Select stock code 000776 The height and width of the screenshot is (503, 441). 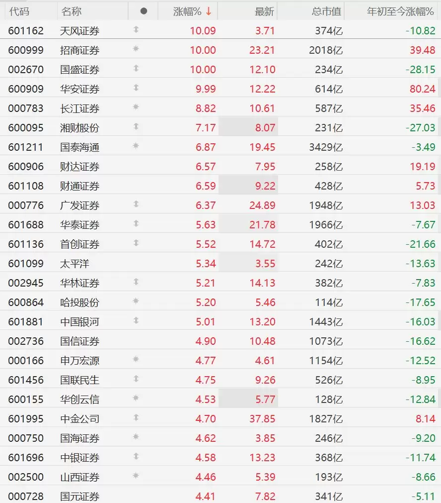coord(26,205)
